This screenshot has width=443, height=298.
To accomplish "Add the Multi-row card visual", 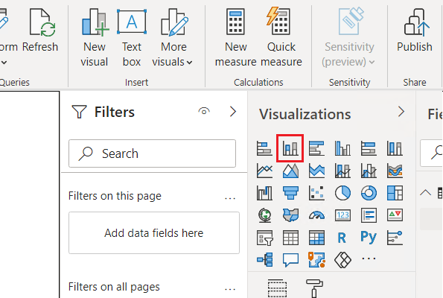I will coord(369,215).
